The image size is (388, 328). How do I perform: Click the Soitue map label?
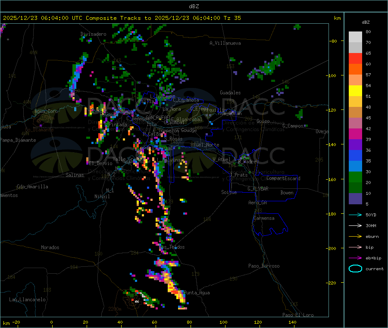(229, 192)
